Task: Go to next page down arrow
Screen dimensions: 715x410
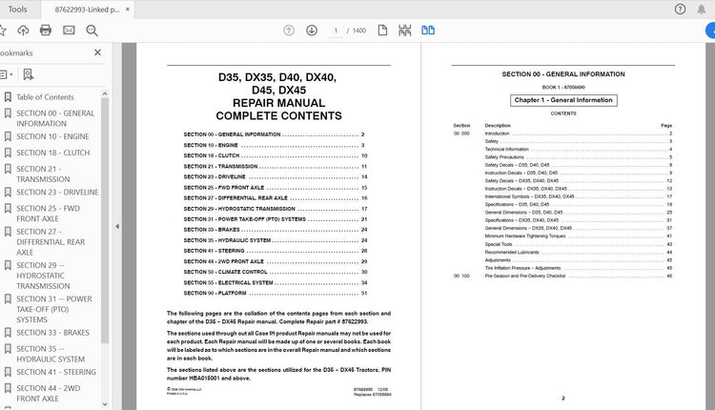Action: click(312, 31)
